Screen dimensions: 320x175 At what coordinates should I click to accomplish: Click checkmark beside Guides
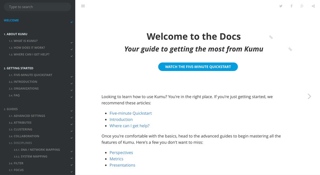(72, 111)
